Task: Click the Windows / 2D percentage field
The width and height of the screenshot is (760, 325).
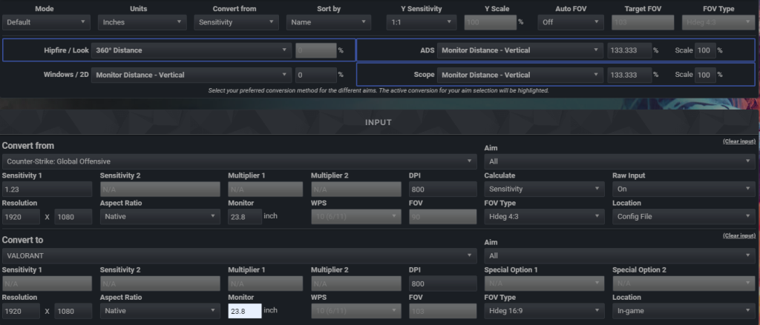Action: click(x=316, y=75)
